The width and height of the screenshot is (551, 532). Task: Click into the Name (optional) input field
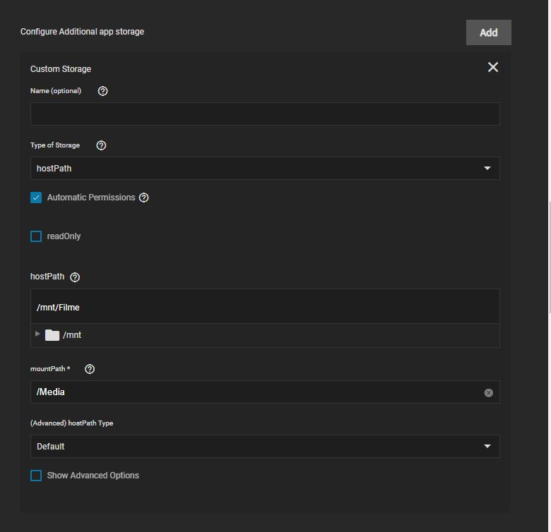click(x=265, y=114)
